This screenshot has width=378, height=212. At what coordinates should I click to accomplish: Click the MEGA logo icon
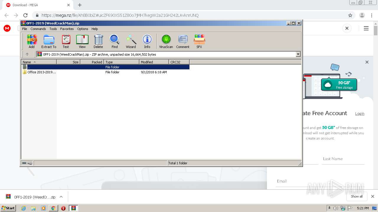[x=7, y=28]
